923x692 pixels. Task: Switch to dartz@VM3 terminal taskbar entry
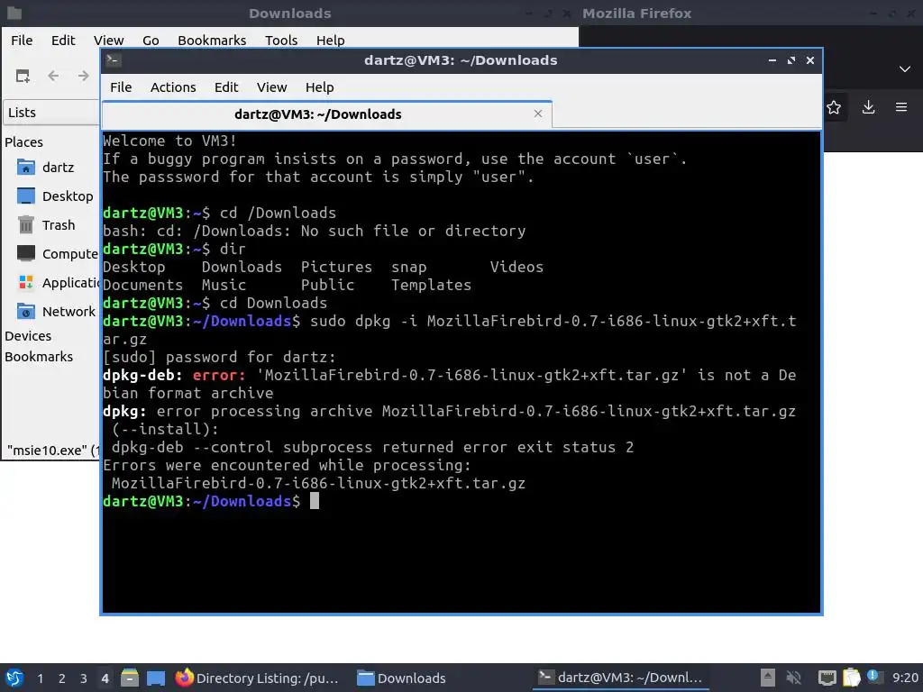coord(620,678)
